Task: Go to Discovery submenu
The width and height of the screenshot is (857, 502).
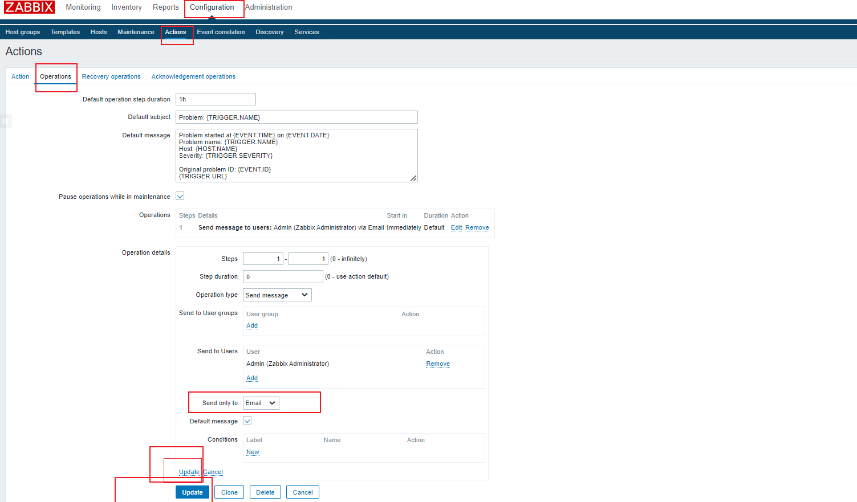Action: point(270,32)
